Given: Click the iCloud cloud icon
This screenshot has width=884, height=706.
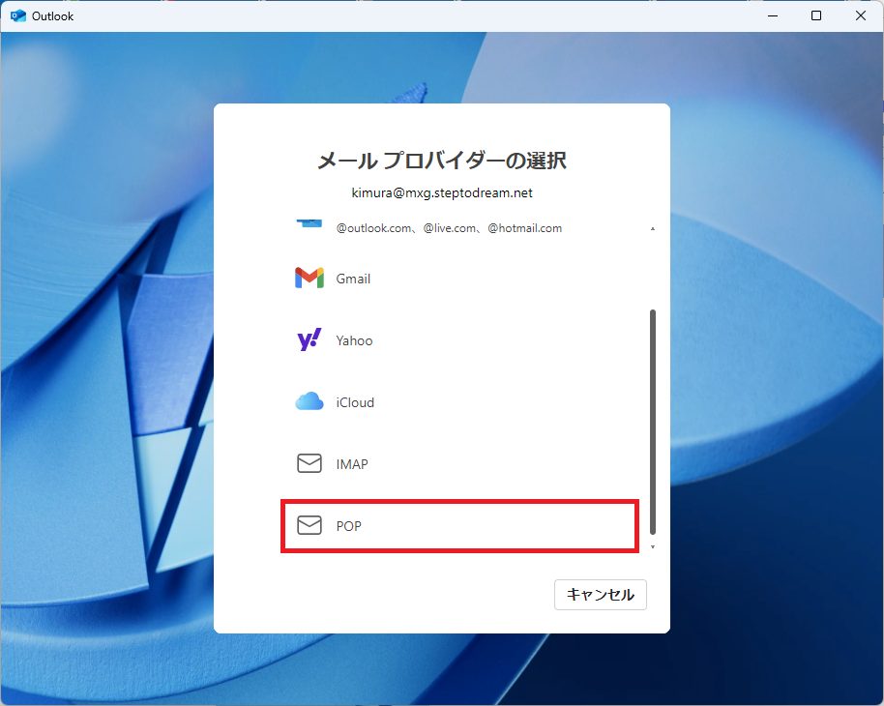Looking at the screenshot, I should [x=309, y=401].
